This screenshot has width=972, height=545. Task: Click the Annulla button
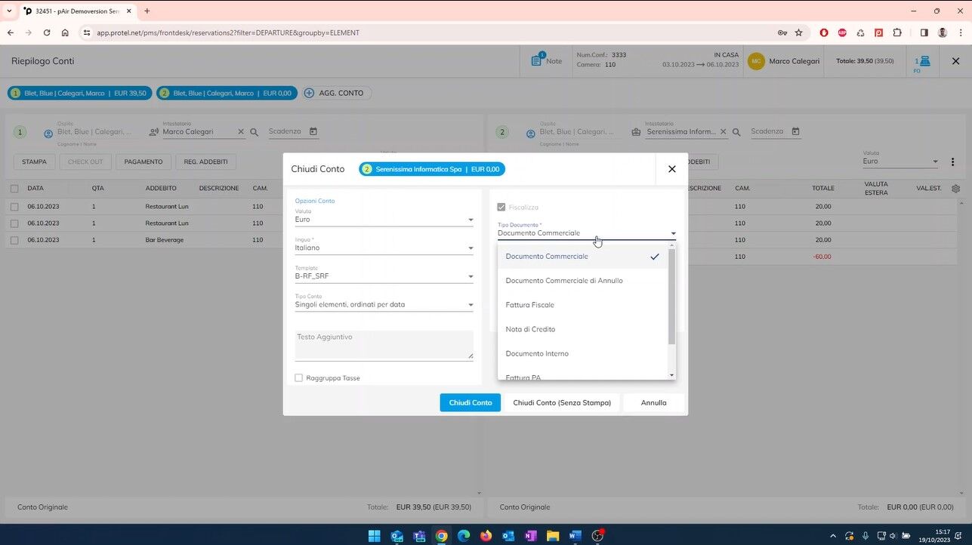(653, 402)
